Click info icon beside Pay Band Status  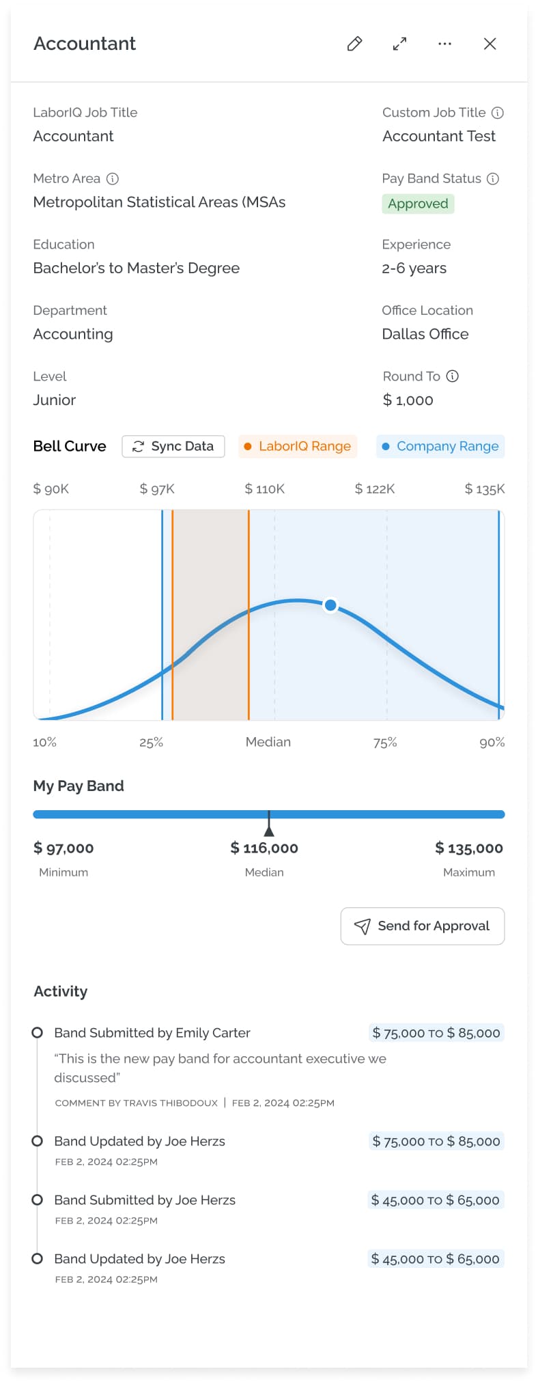(493, 178)
